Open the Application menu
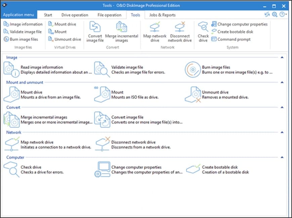Screen dimensions: 292x218 pyautogui.click(x=18, y=15)
